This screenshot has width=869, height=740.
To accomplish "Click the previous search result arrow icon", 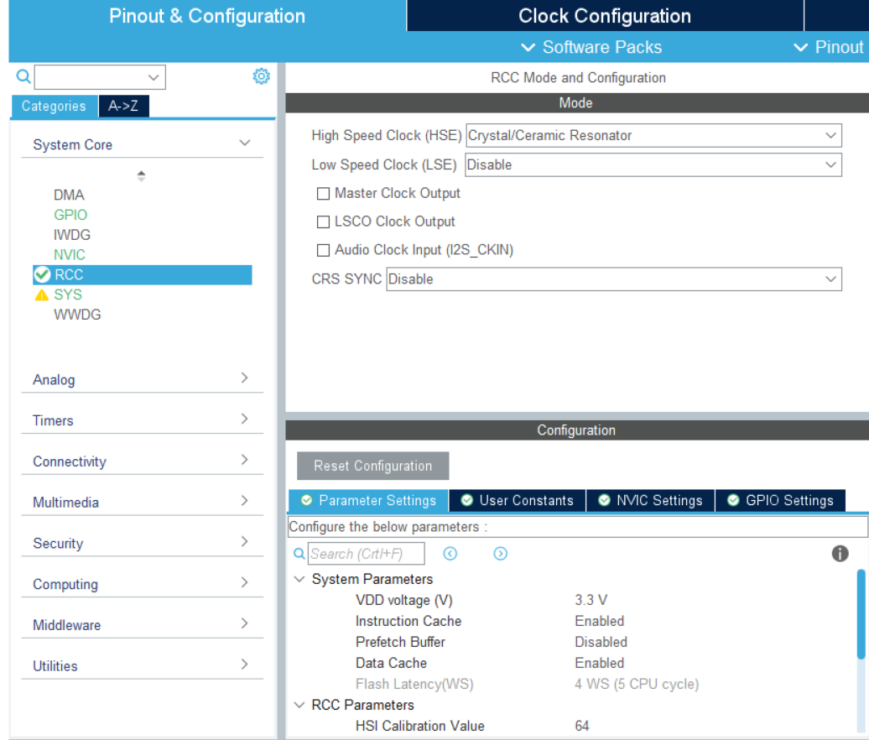I will (450, 554).
